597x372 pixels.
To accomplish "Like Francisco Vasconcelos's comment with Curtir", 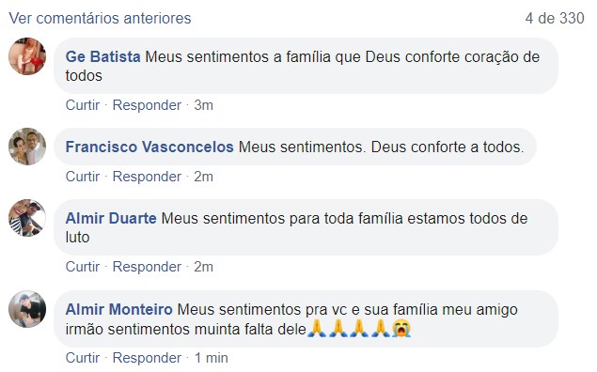I will (82, 177).
